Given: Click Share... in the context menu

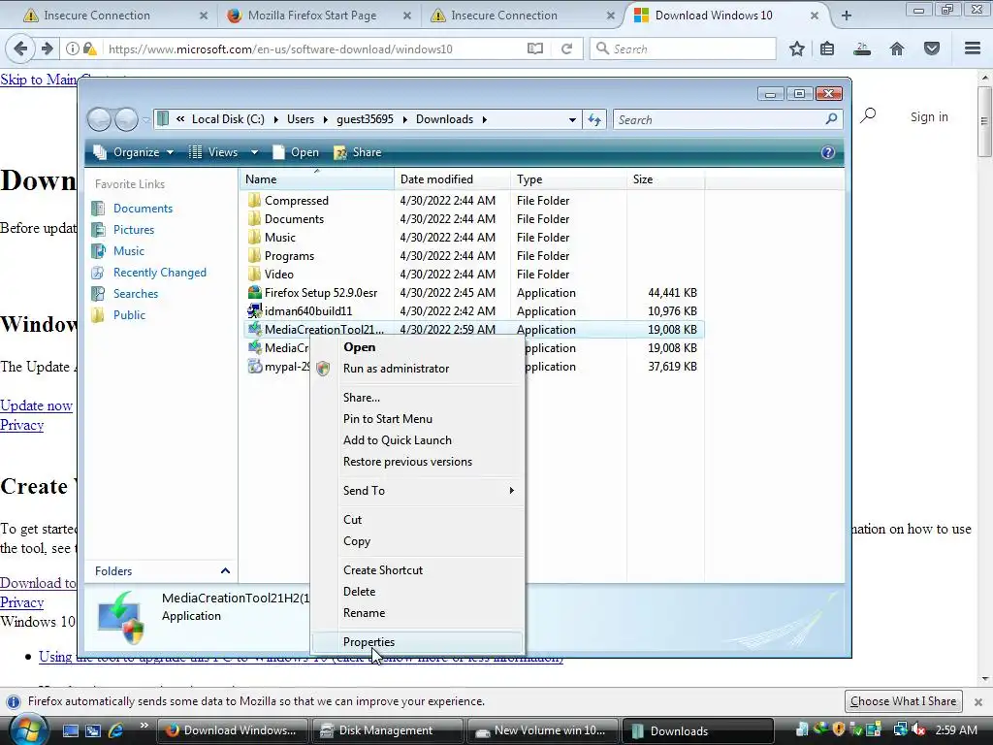Looking at the screenshot, I should 361,397.
